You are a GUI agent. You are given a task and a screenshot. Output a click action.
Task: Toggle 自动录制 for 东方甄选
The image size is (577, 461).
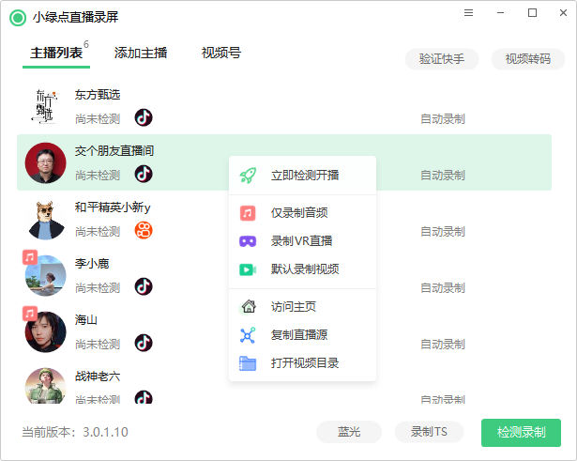pos(442,119)
